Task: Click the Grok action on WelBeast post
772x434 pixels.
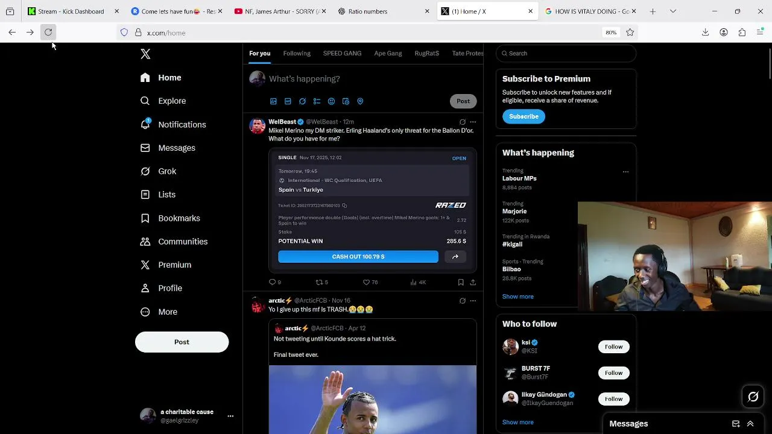Action: (x=463, y=122)
